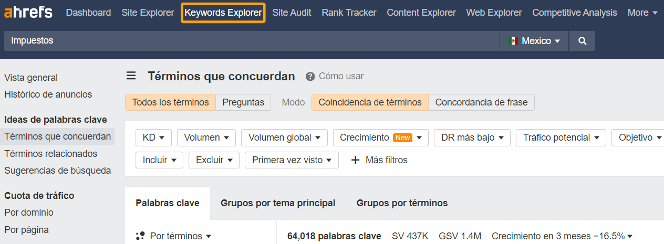Open Web Explorer

point(494,13)
